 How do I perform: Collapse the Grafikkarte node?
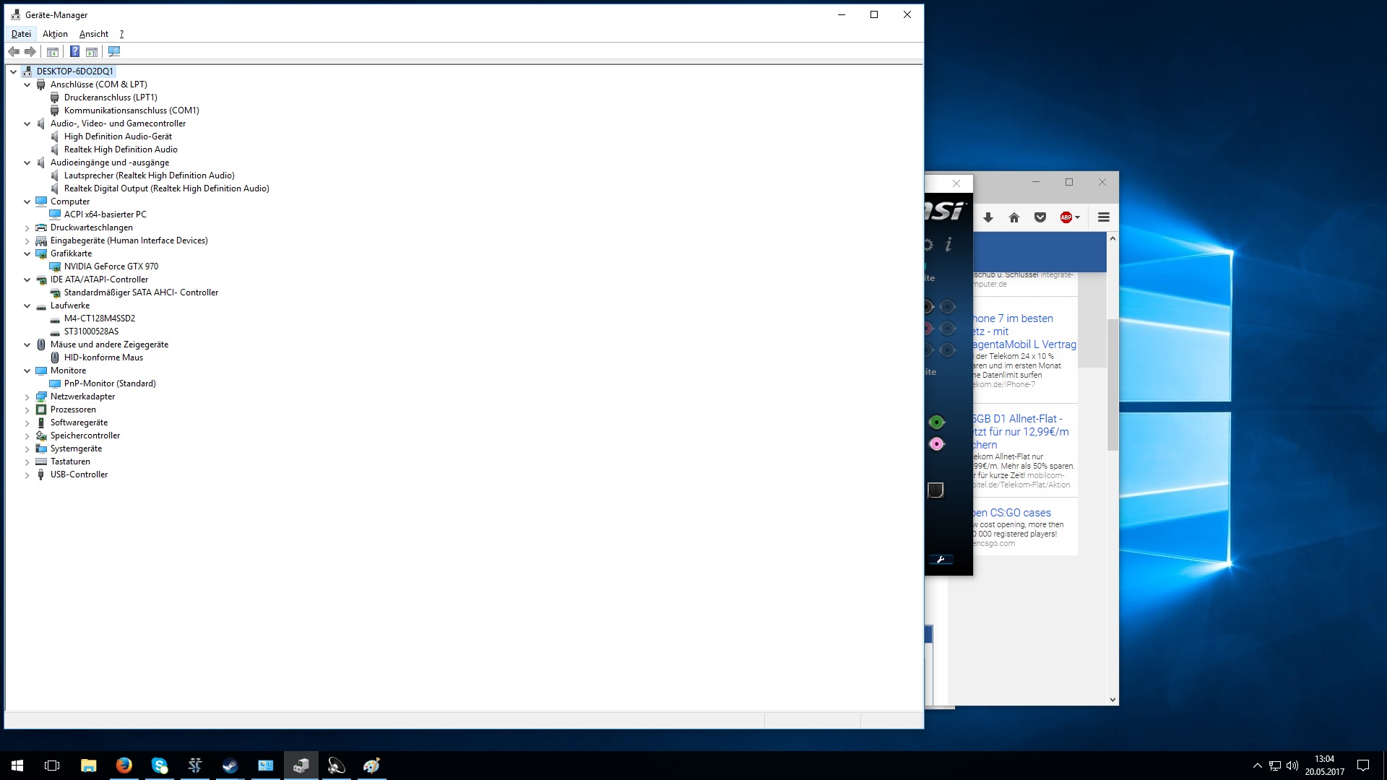[x=27, y=253]
